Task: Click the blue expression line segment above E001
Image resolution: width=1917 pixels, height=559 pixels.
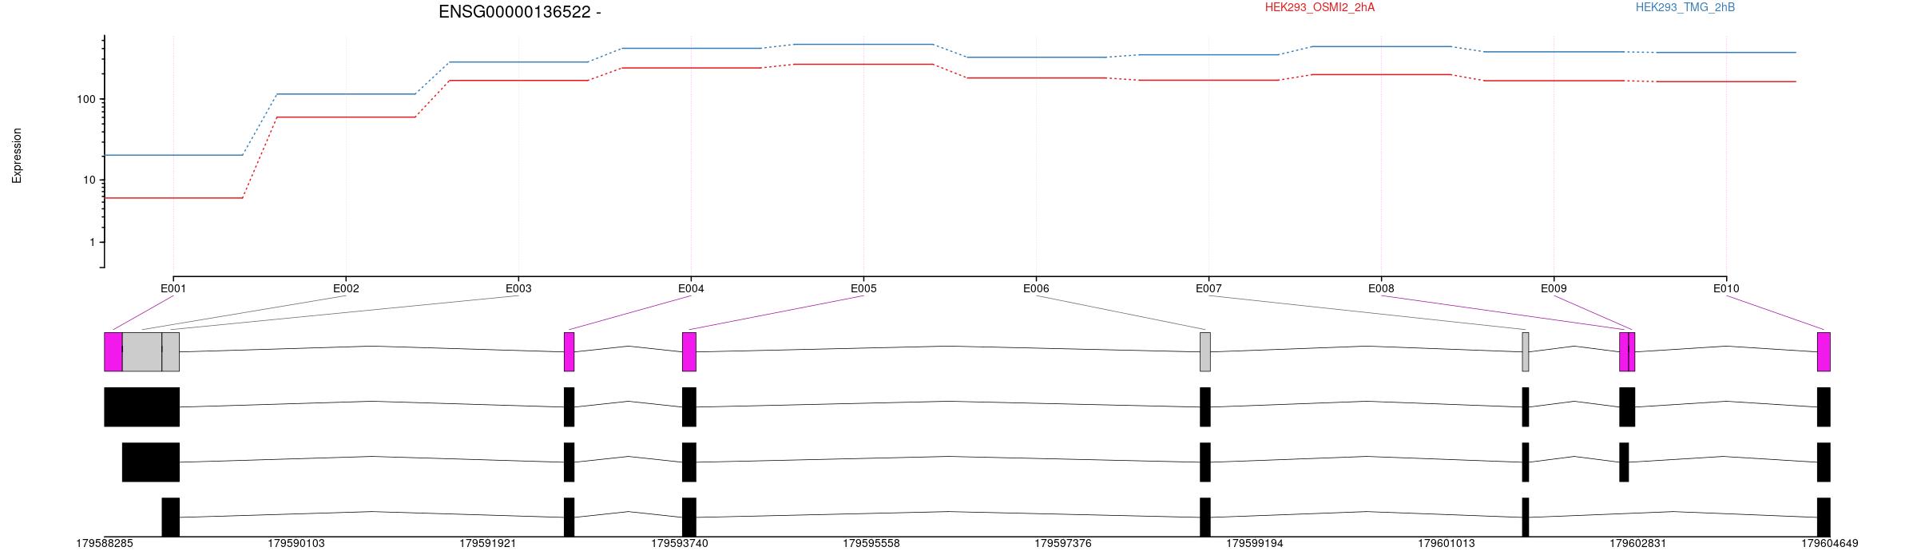Action: [x=173, y=155]
